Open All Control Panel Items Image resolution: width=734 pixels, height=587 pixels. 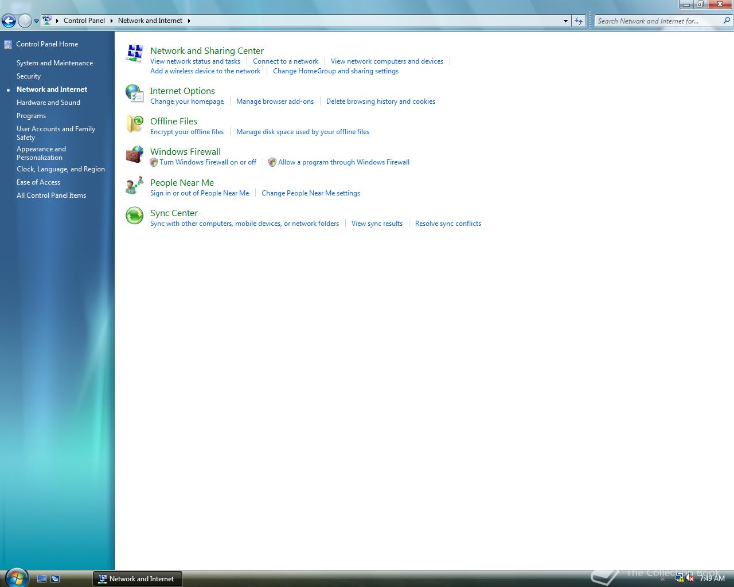point(51,195)
